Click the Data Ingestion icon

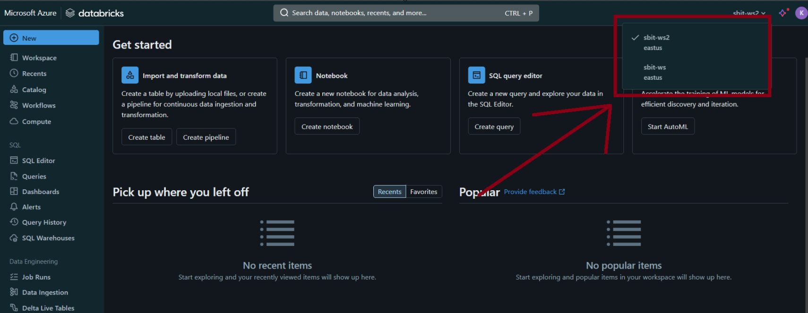(x=14, y=292)
